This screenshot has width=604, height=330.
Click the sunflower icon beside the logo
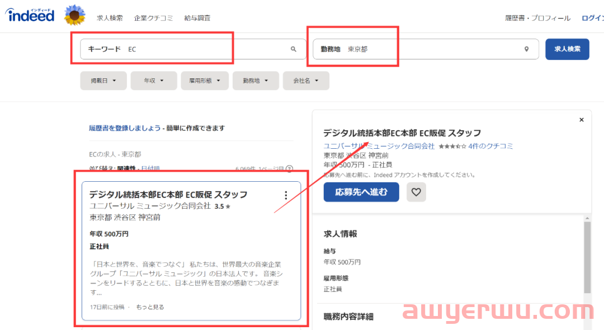[x=74, y=16]
